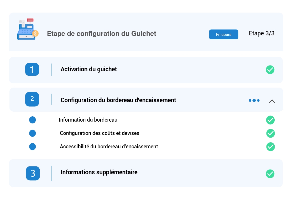Click the Etape 3/3 progress indicator
The width and height of the screenshot is (293, 201).
click(261, 34)
